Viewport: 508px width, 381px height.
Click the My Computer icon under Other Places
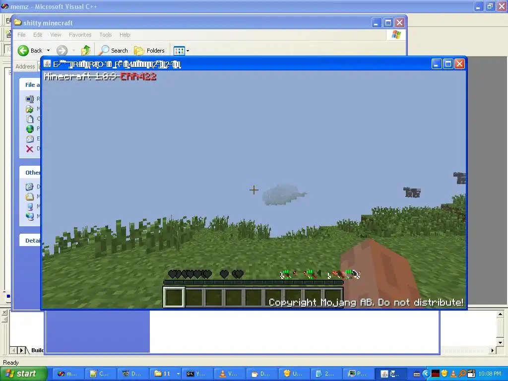pyautogui.click(x=30, y=206)
